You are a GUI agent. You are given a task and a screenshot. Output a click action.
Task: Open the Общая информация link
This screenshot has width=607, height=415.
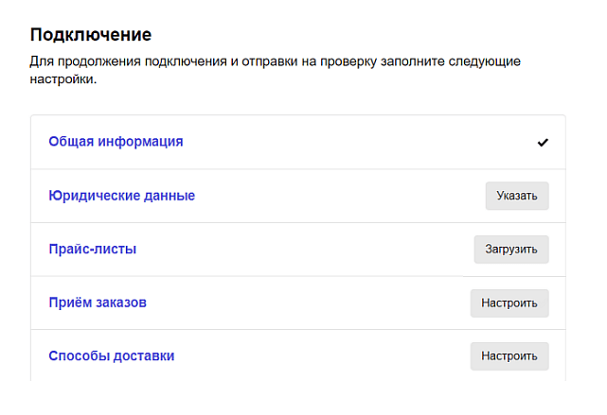pyautogui.click(x=116, y=142)
